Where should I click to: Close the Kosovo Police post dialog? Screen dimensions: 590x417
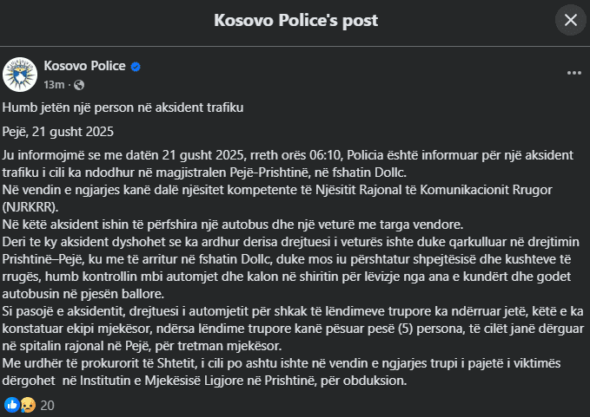click(570, 20)
